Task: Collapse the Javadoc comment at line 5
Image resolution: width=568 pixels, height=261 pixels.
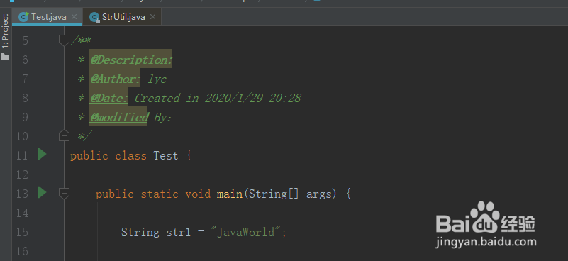Action: [x=64, y=40]
